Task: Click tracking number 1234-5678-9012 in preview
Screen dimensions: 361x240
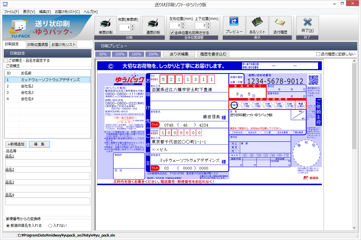Action: pos(275,81)
